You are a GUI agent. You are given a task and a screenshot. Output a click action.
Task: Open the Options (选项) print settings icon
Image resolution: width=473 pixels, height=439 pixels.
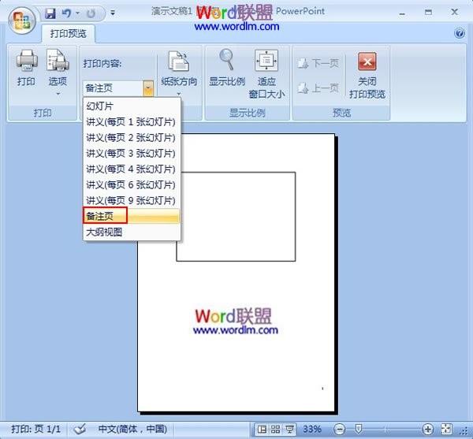pos(58,61)
